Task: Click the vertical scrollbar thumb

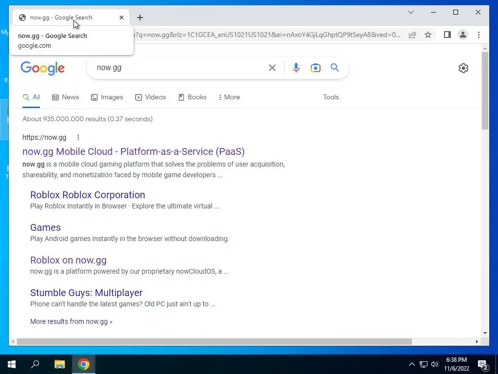Action: click(x=485, y=91)
